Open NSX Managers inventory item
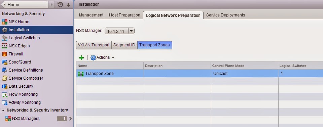 (x=26, y=119)
